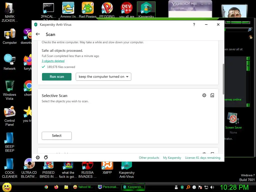Click Messenger menu in Yahoo Messenger window
Viewport: 256px width, 192px height.
click(x=177, y=8)
